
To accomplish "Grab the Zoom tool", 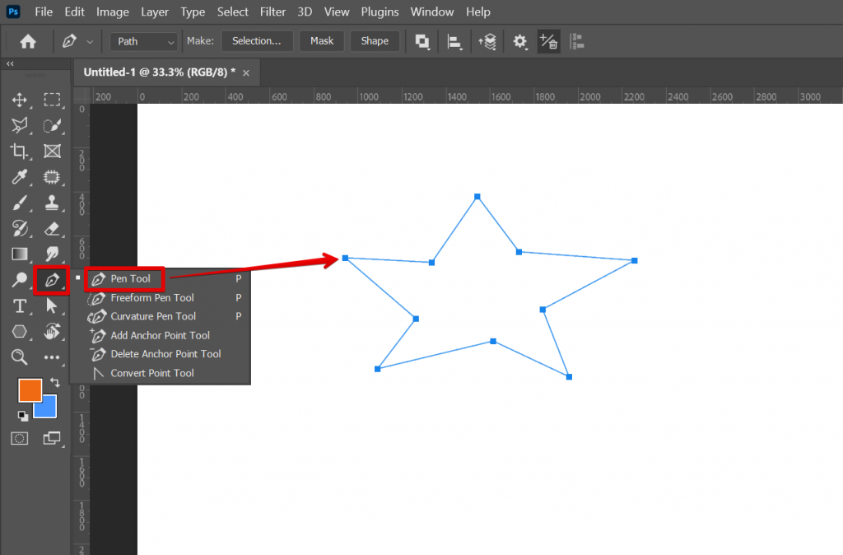I will pyautogui.click(x=19, y=357).
